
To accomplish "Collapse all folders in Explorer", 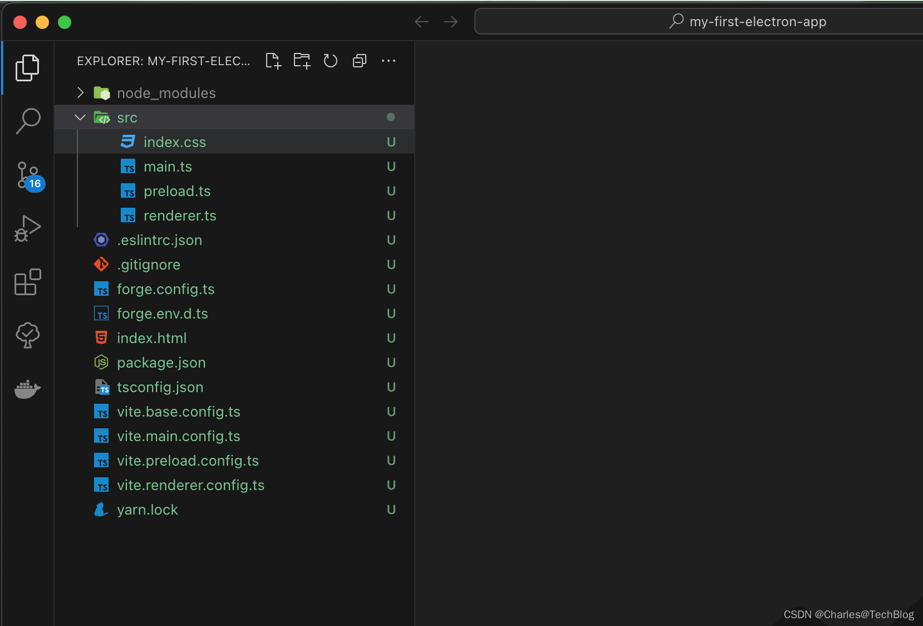I will pos(360,61).
